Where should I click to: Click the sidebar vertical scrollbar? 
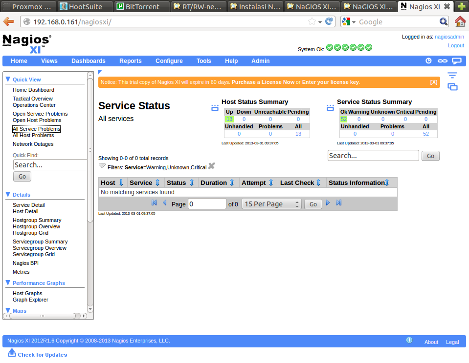pos(90,146)
